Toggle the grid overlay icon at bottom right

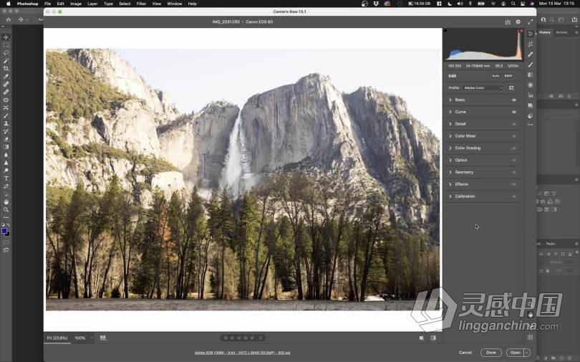tap(530, 337)
